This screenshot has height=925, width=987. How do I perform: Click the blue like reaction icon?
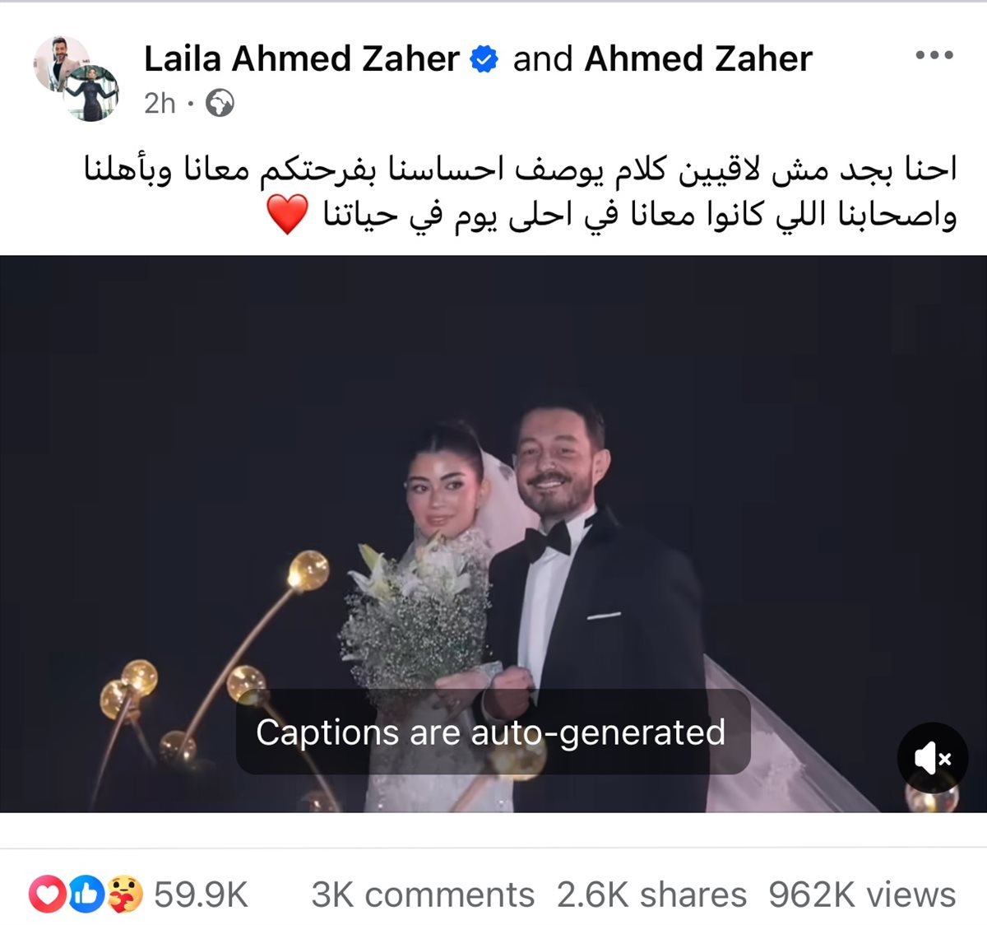(x=86, y=894)
